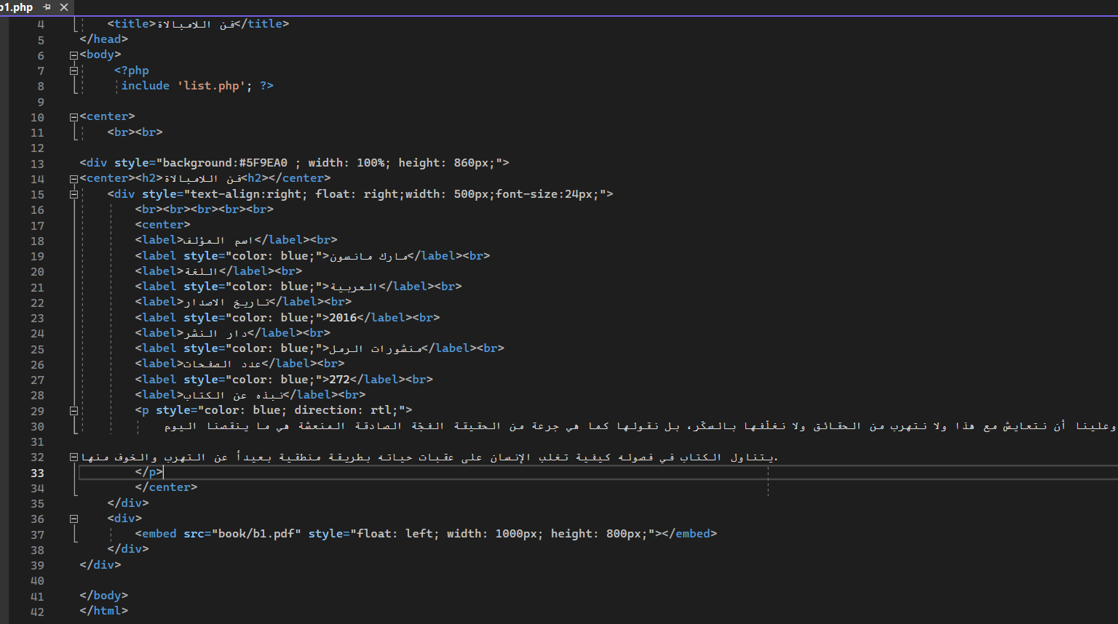Click the </head> tag on line 5
The width and height of the screenshot is (1118, 624).
(104, 39)
